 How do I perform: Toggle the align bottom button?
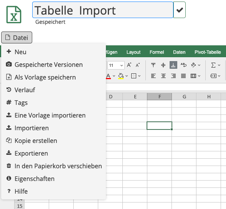click(x=173, y=65)
